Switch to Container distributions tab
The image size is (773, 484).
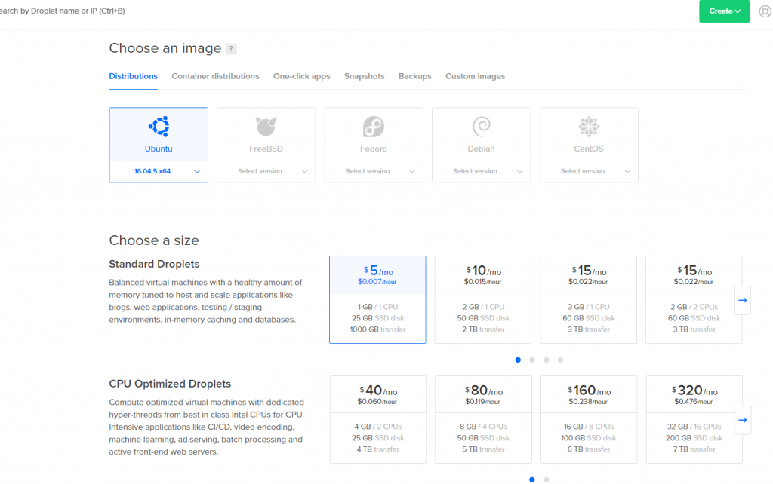pyautogui.click(x=215, y=76)
